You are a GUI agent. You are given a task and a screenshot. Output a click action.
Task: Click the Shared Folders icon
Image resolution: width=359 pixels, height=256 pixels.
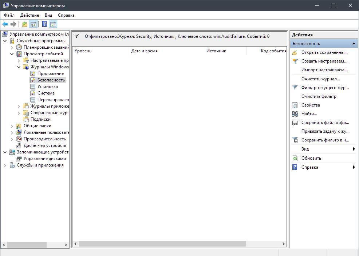(19, 126)
